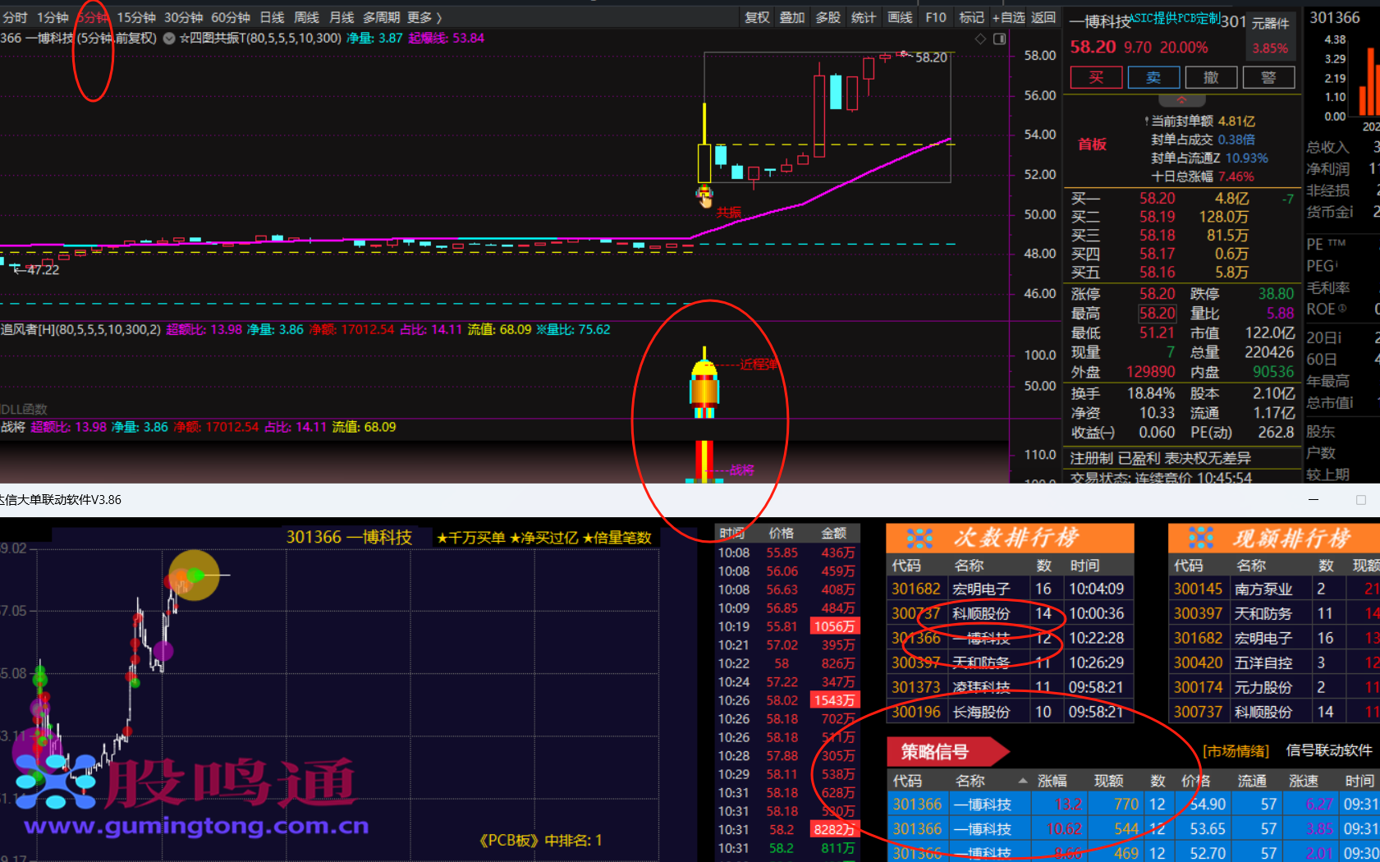1380x862 pixels.
Task: Switch to 日线 daily chart
Action: pyautogui.click(x=272, y=17)
